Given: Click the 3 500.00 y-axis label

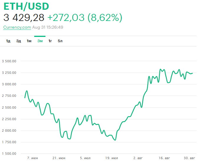Looking at the screenshot, I should [x=9, y=61].
